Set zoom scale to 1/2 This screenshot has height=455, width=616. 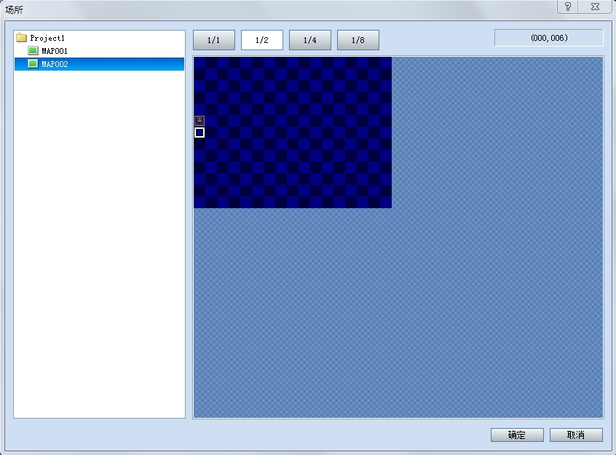[262, 40]
